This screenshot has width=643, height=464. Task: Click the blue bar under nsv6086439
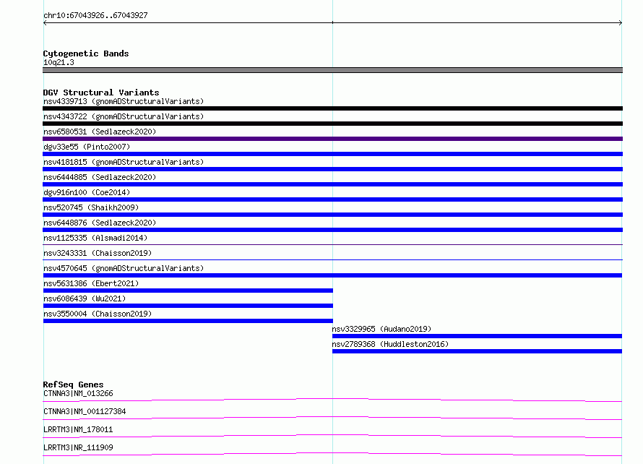pyautogui.click(x=188, y=306)
